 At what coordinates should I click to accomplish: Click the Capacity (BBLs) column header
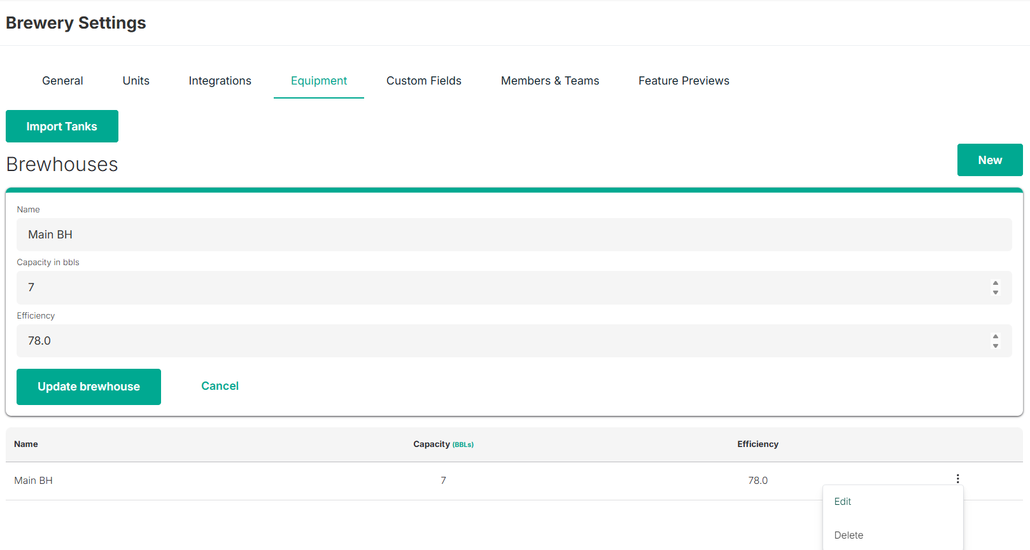tap(443, 444)
